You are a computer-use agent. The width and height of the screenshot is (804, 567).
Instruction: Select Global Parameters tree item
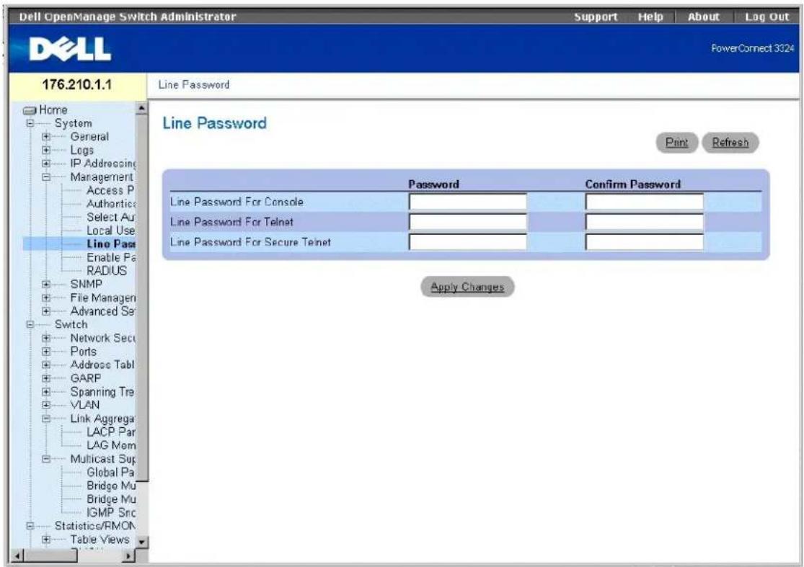[110, 472]
